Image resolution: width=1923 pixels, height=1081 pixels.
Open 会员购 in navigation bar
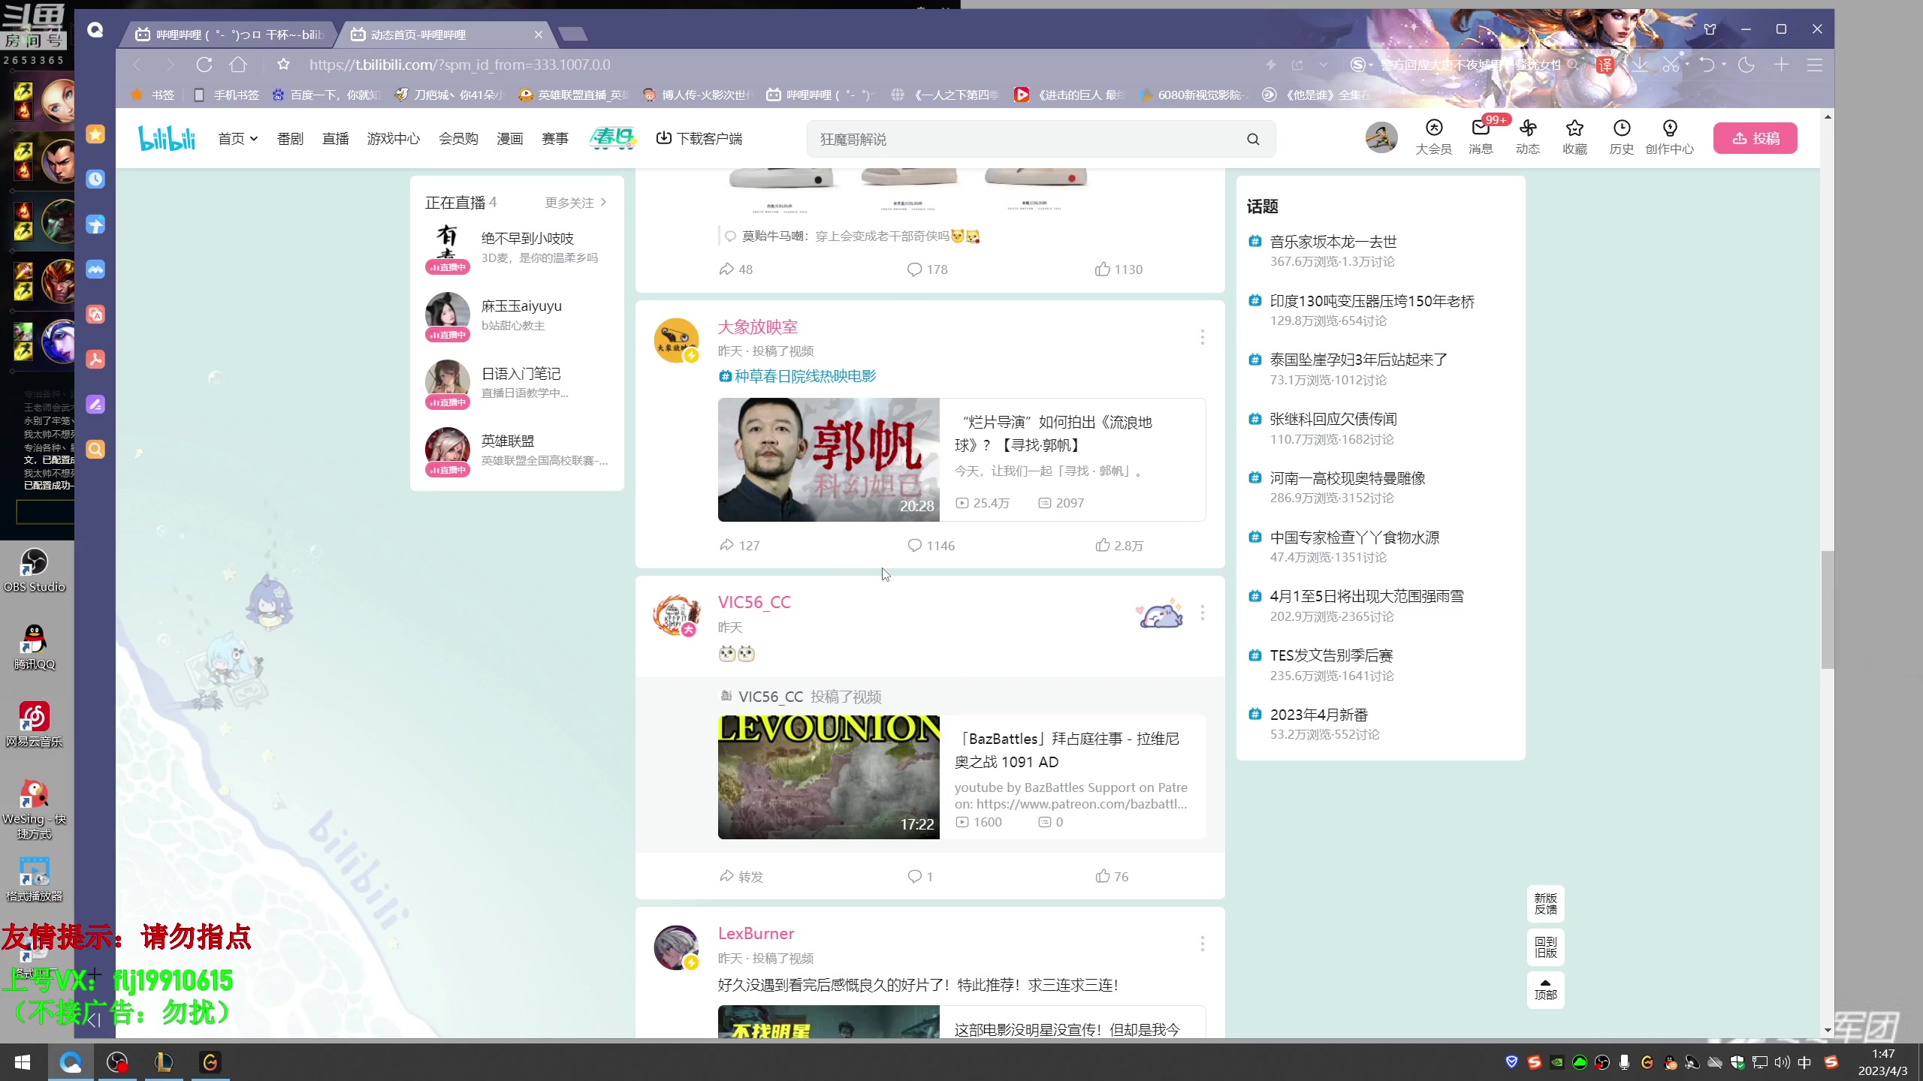point(458,138)
